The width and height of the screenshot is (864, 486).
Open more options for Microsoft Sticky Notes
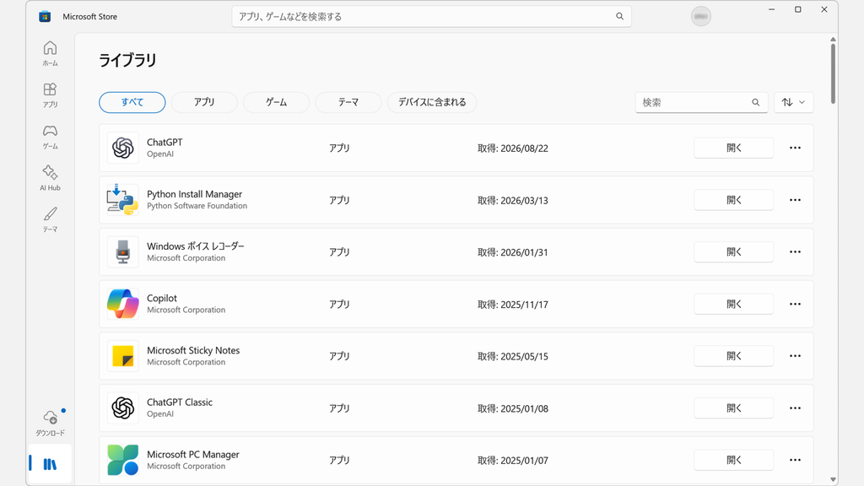click(795, 356)
